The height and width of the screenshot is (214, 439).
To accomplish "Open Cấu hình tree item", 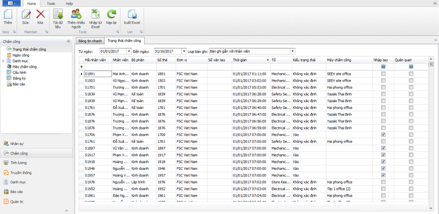I will (19, 72).
